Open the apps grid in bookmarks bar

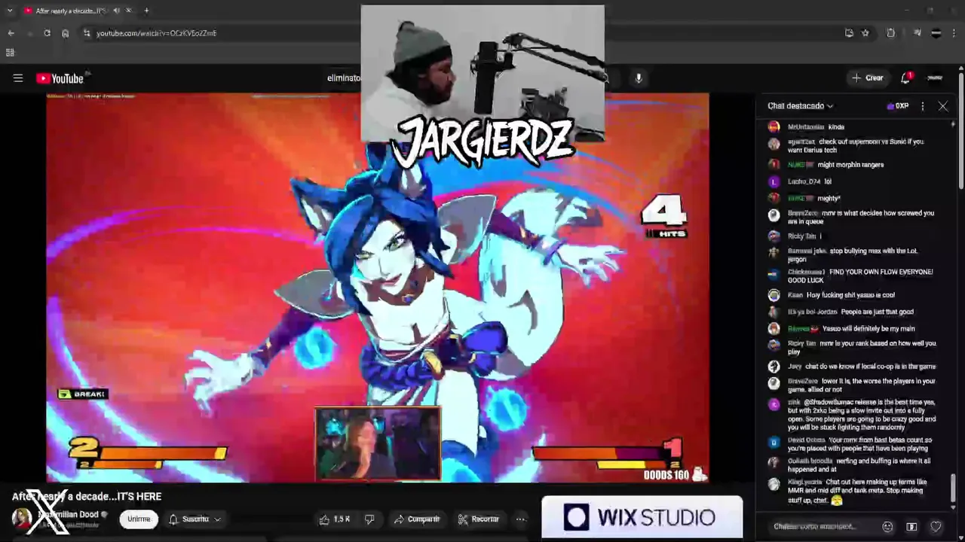tap(10, 53)
